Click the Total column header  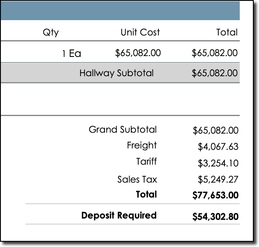[227, 32]
